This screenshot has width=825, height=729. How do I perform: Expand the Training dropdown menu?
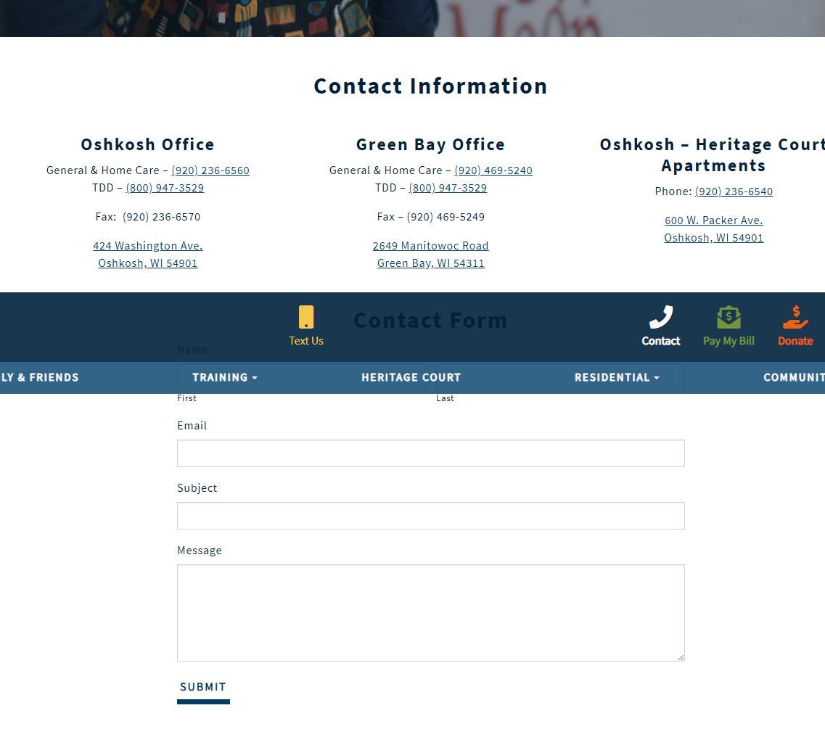coord(225,377)
